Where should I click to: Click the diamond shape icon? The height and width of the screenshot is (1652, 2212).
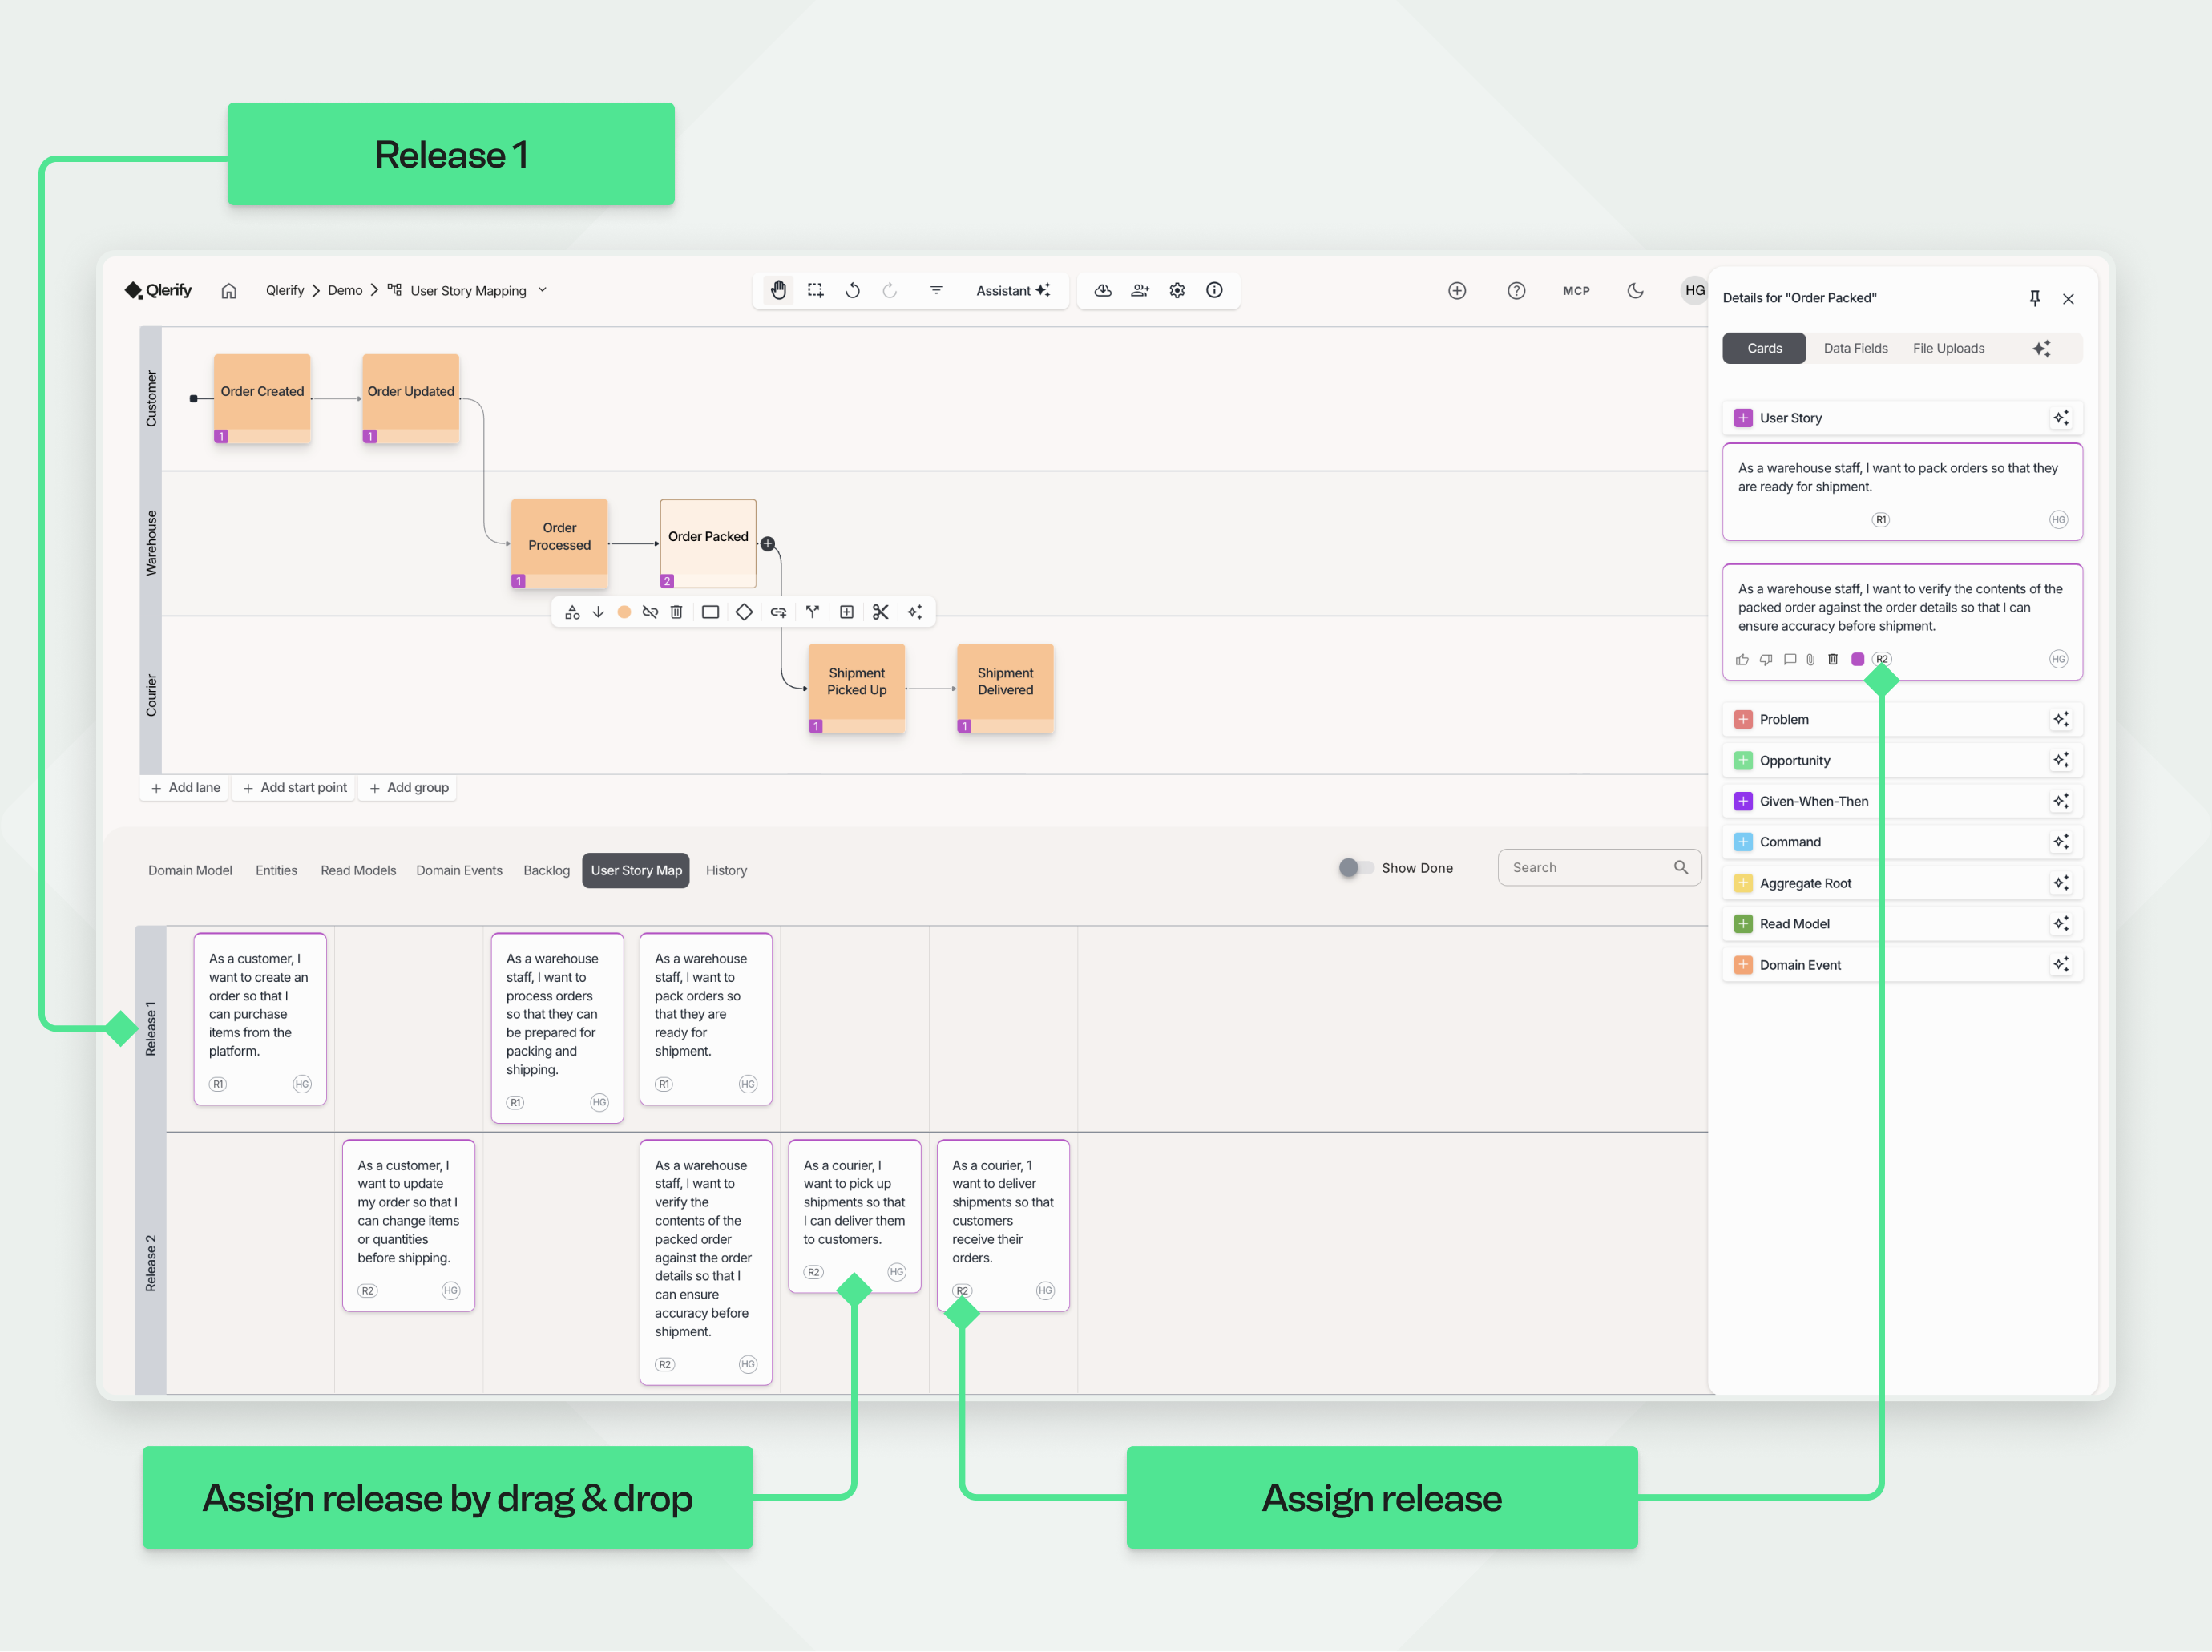(744, 612)
